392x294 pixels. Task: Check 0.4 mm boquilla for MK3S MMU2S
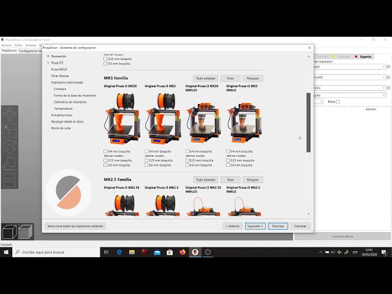pos(187,151)
